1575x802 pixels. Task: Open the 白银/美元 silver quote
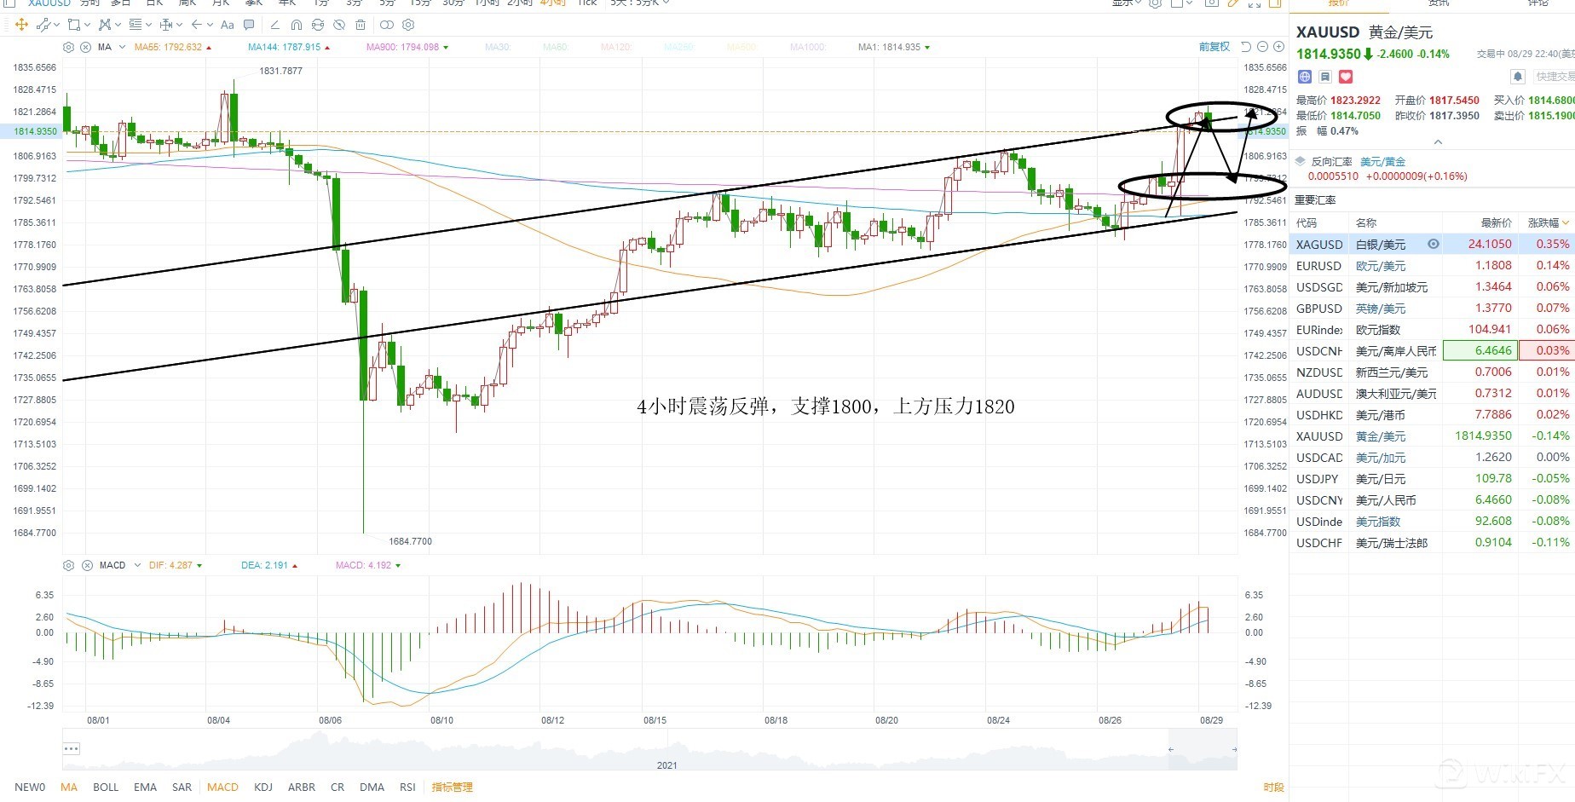click(1381, 245)
